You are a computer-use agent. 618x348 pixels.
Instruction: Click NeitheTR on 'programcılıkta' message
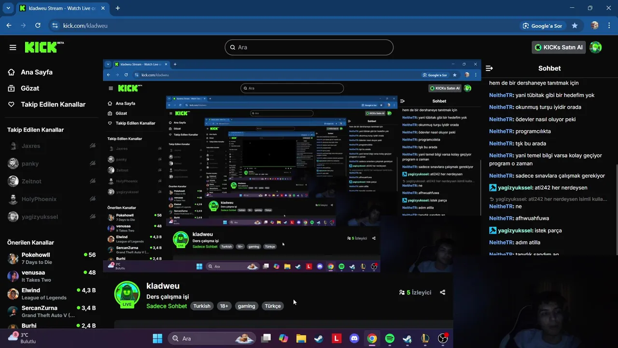(501, 131)
